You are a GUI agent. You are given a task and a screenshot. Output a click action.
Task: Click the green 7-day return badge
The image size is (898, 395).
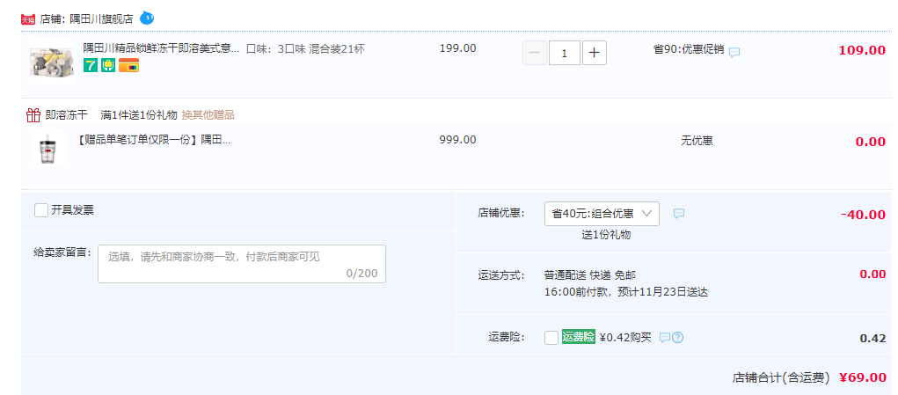pos(91,66)
